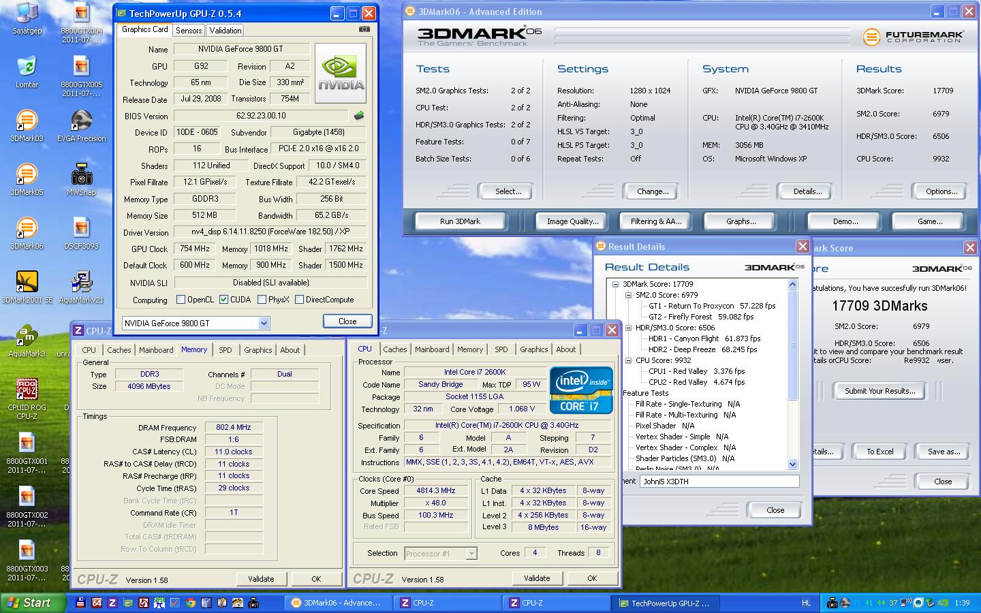Toggle the CUDA checkbox
This screenshot has width=981, height=613.
coord(223,300)
